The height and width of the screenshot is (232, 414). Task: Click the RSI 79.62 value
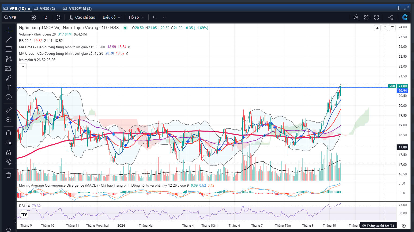click(36, 206)
